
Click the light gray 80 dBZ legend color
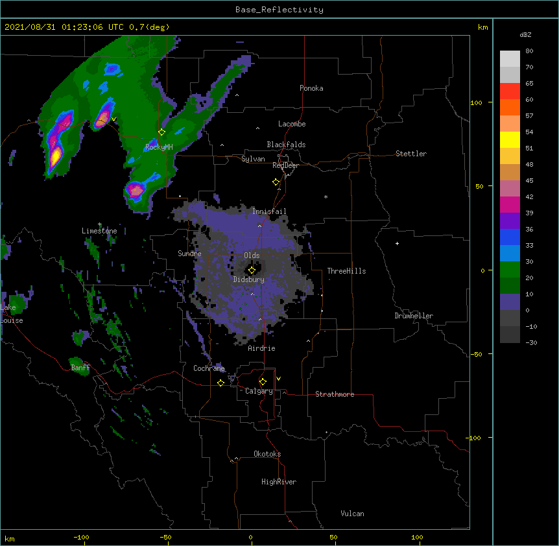(510, 58)
